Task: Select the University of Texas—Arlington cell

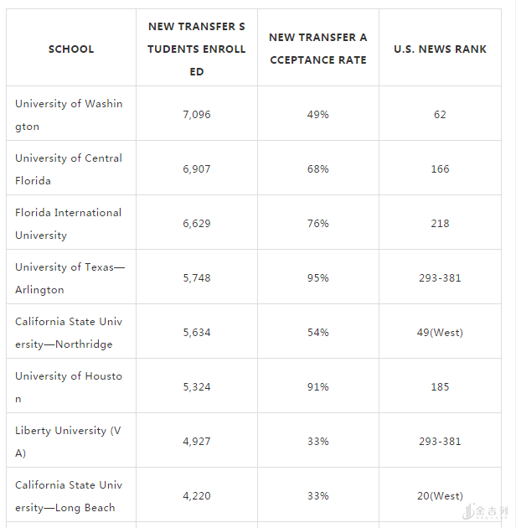Action: pyautogui.click(x=70, y=278)
